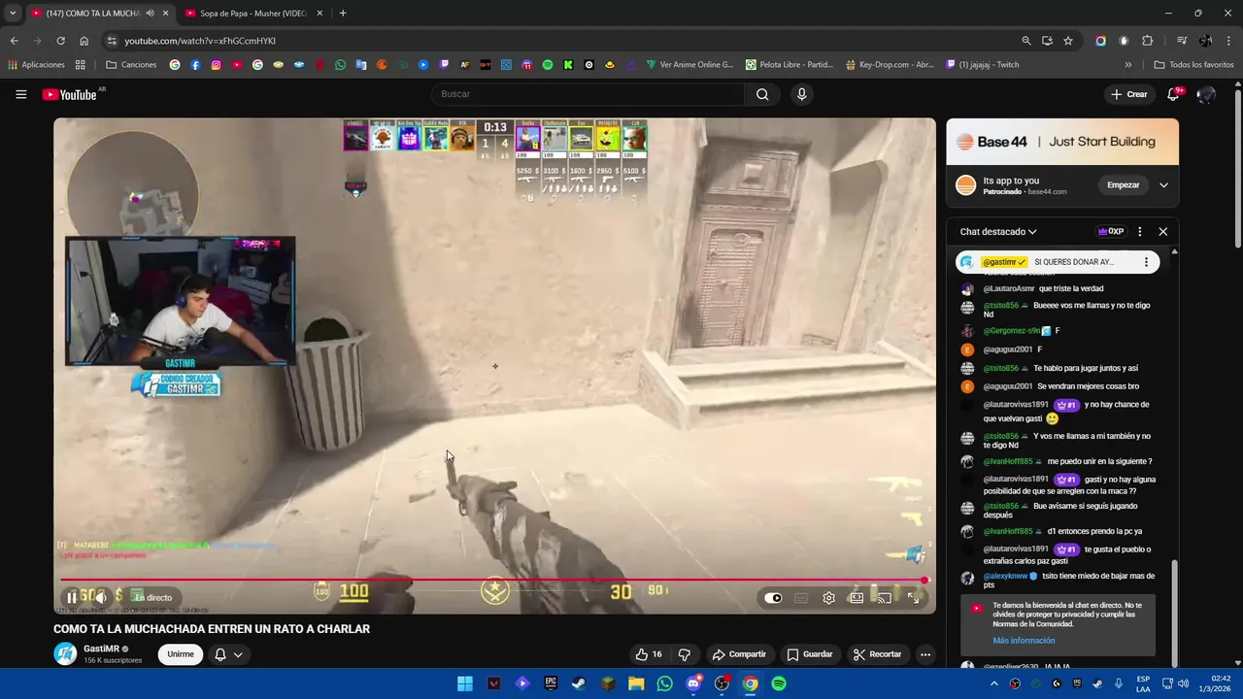Share the video using Compartir
1243x699 pixels.
coord(739,654)
